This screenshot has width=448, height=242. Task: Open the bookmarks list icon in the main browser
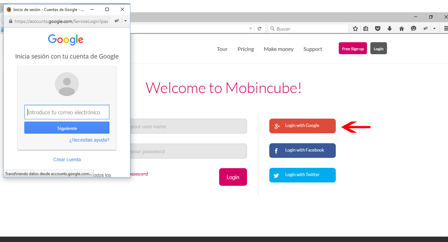click(366, 29)
